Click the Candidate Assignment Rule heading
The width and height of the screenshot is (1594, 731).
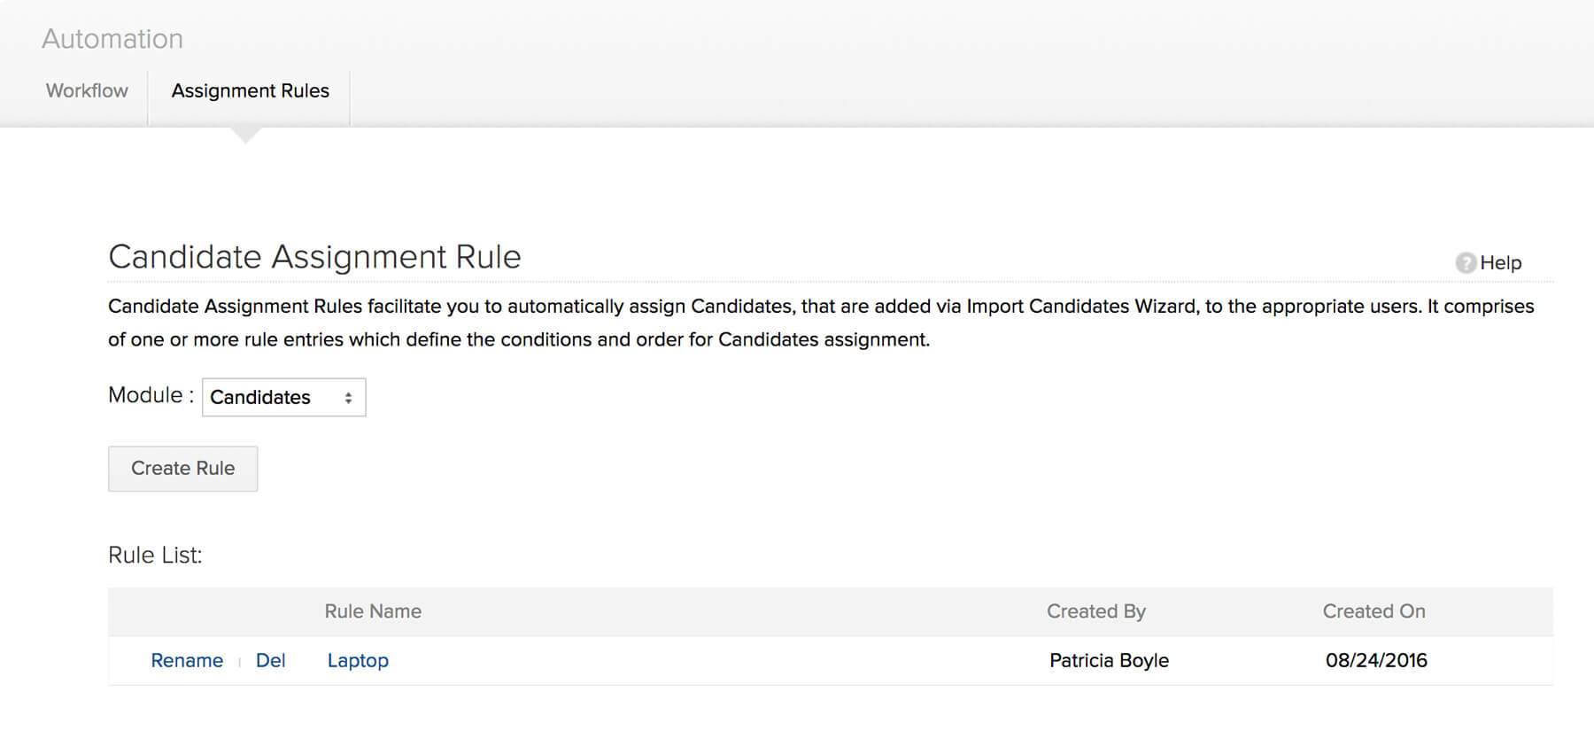(x=314, y=257)
